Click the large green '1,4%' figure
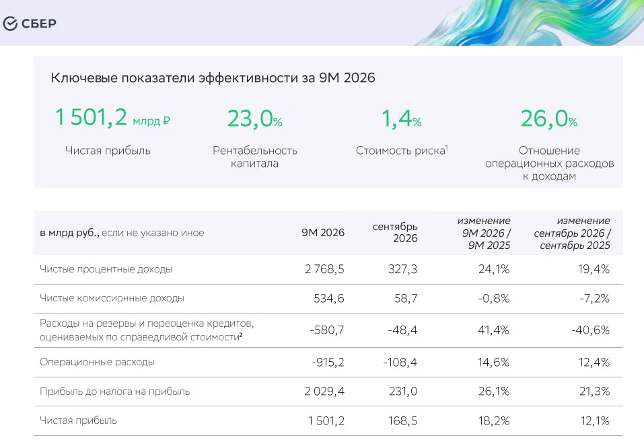The width and height of the screenshot is (644, 444). pos(401,118)
